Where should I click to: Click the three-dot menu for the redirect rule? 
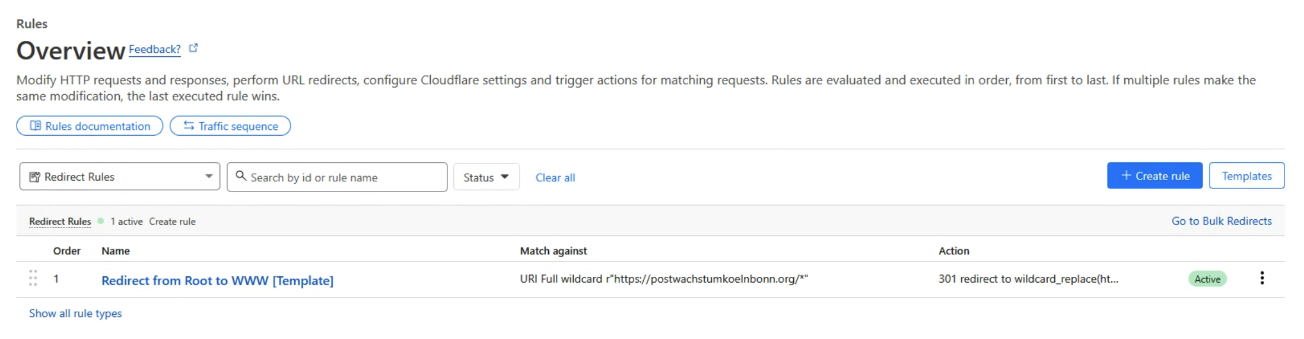[x=1262, y=278]
